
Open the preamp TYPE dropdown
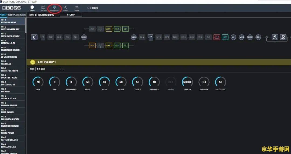coord(49,69)
